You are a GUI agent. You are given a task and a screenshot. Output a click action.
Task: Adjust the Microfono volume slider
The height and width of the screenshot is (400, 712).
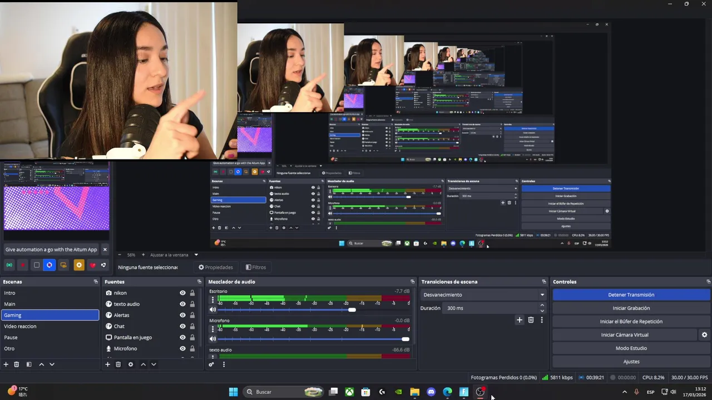(314, 339)
